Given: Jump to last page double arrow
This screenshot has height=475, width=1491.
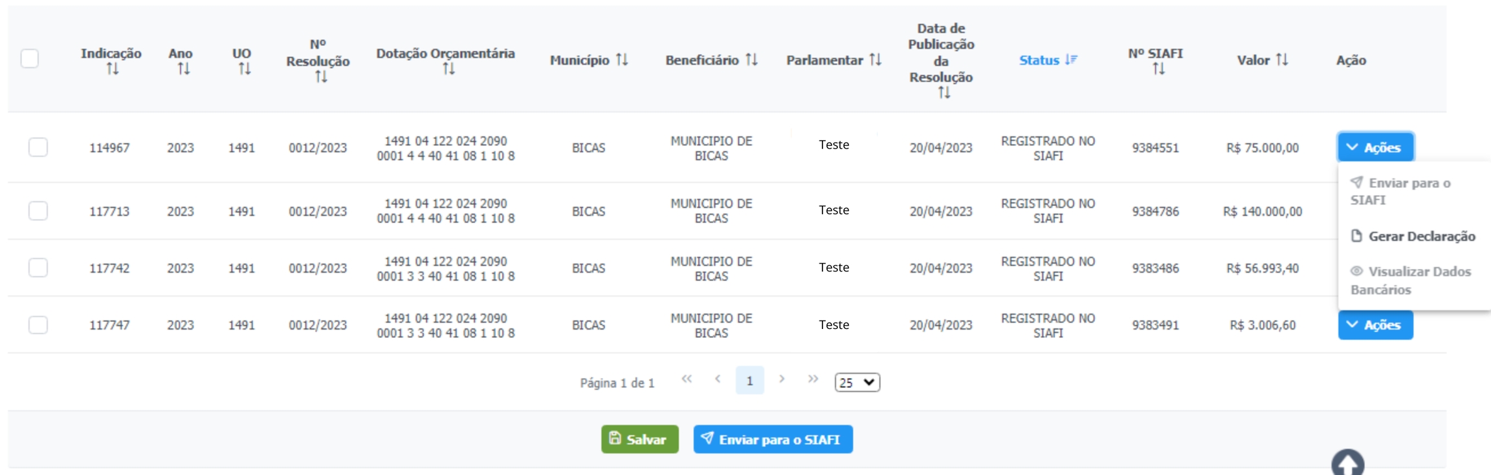Looking at the screenshot, I should [x=813, y=379].
